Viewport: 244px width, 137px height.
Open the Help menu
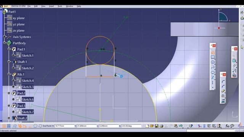tap(79, 6)
